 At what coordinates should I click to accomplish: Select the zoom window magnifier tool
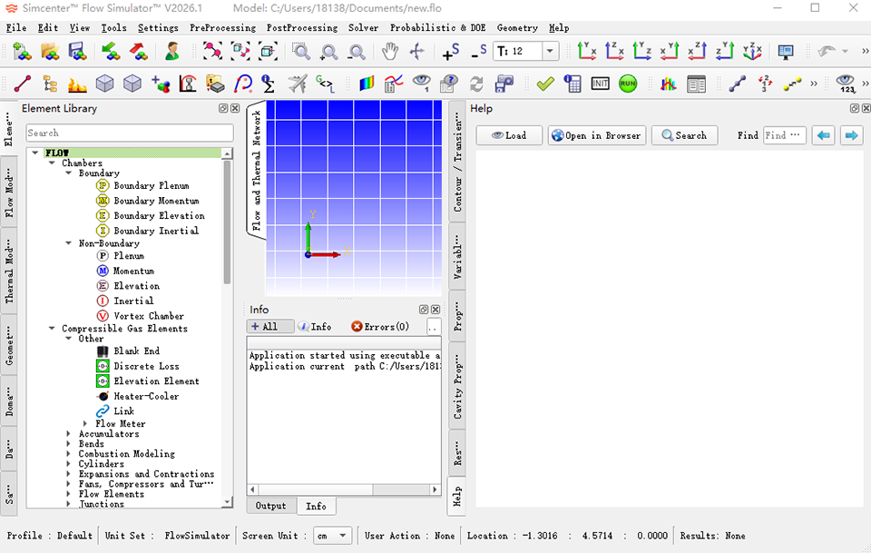tap(301, 52)
